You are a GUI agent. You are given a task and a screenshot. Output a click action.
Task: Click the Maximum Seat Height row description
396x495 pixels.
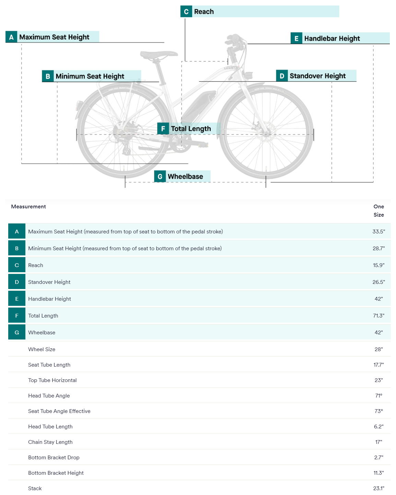126,231
